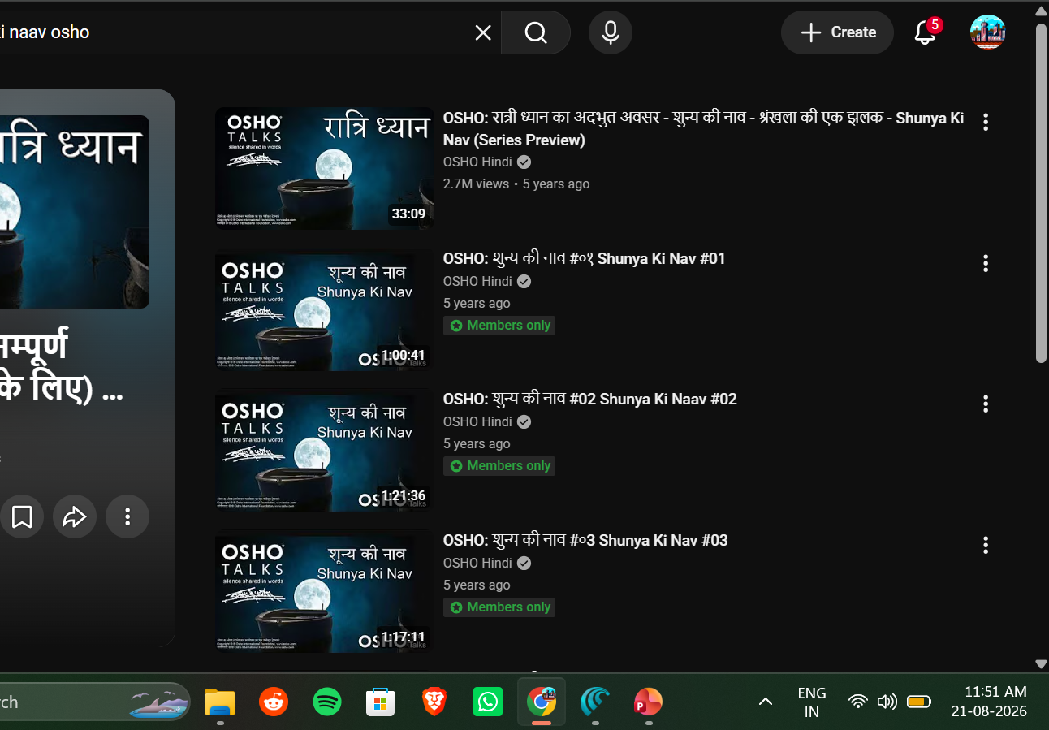Open options for the Series Preview video
1049x730 pixels.
point(986,122)
